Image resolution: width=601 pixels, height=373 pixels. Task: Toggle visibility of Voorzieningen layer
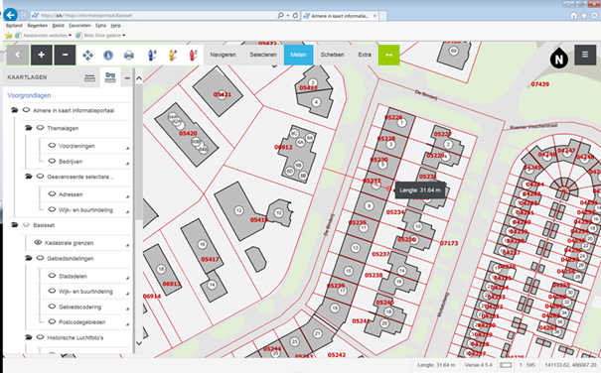click(52, 146)
